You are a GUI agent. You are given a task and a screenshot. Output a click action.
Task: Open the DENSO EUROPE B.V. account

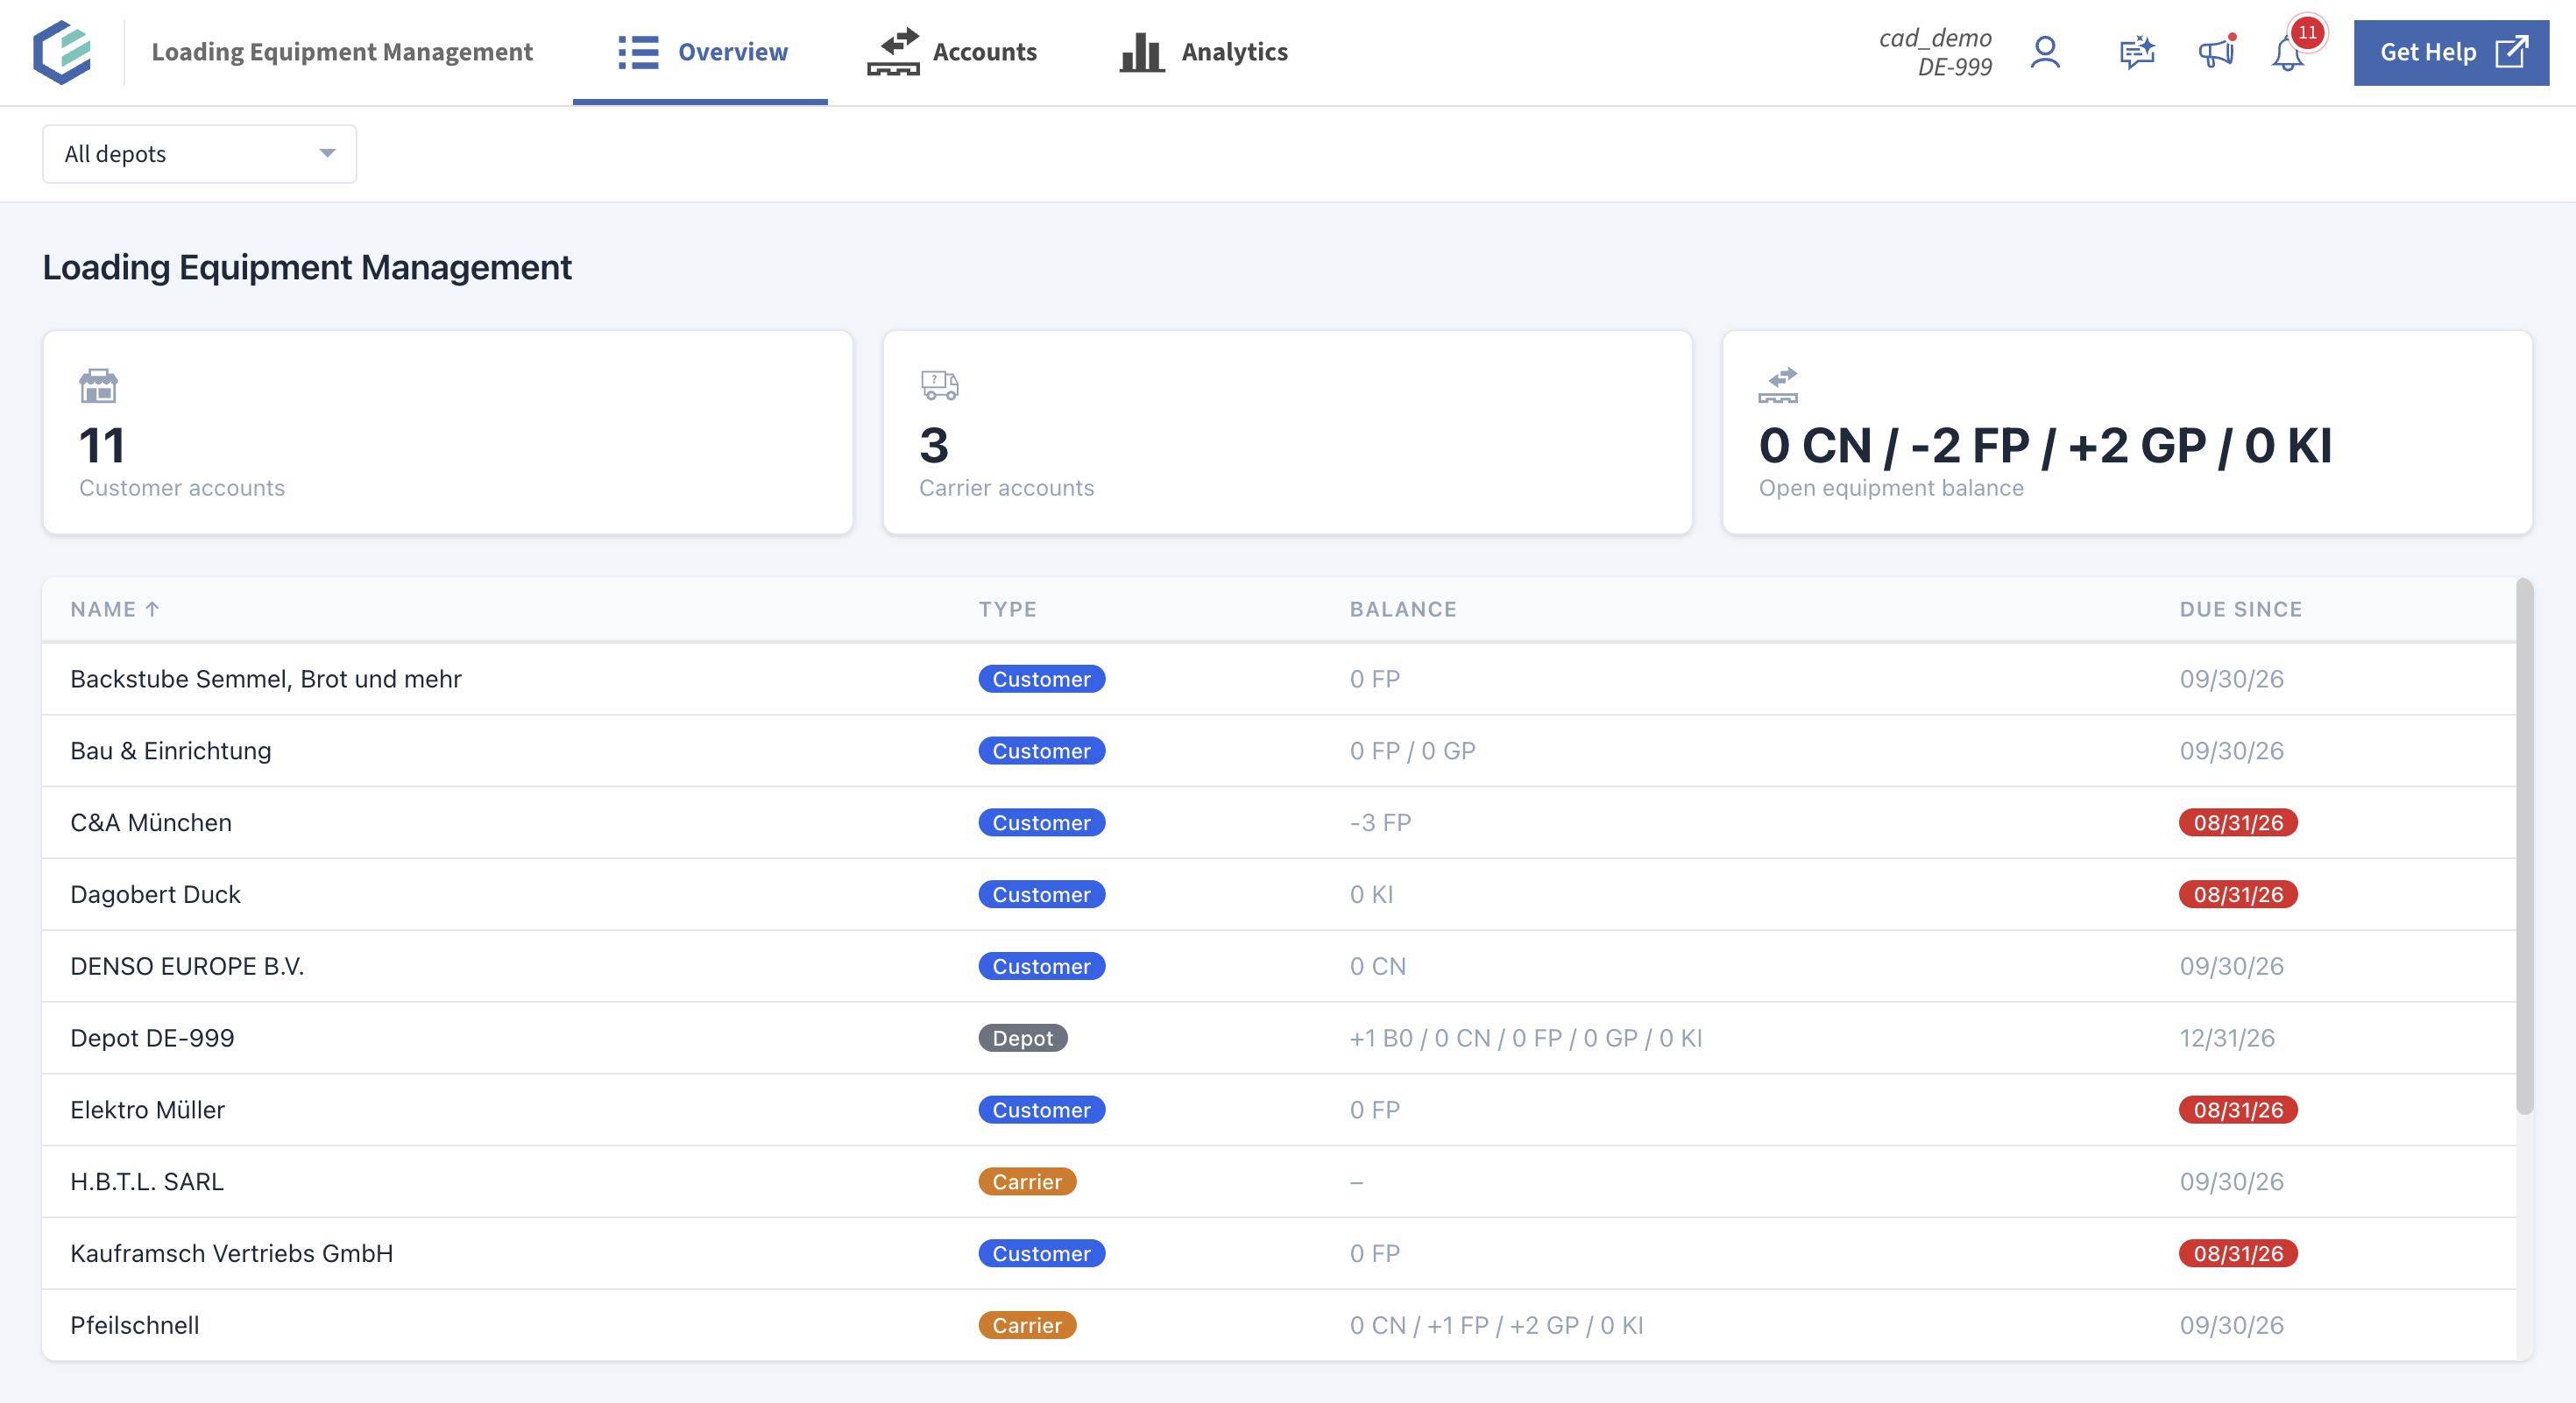click(1279, 966)
